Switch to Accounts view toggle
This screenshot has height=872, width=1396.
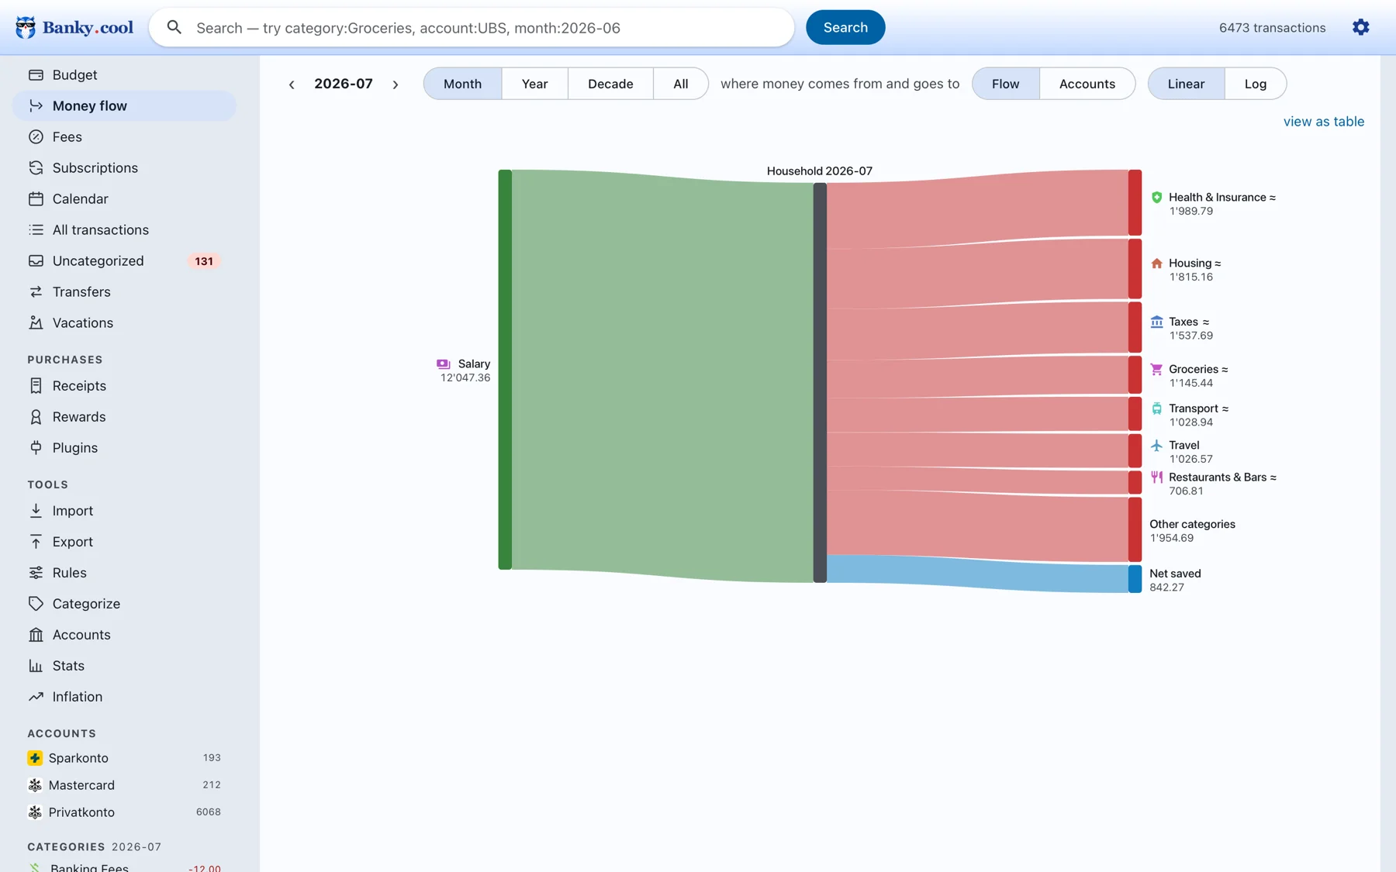(1087, 84)
